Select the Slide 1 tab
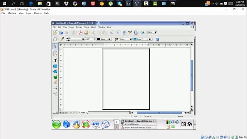This screenshot has height=139, width=247. 83,113
